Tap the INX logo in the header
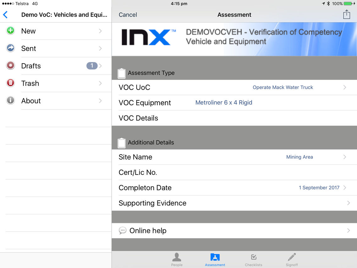Screen dimensions: 357x268 click(x=149, y=37)
